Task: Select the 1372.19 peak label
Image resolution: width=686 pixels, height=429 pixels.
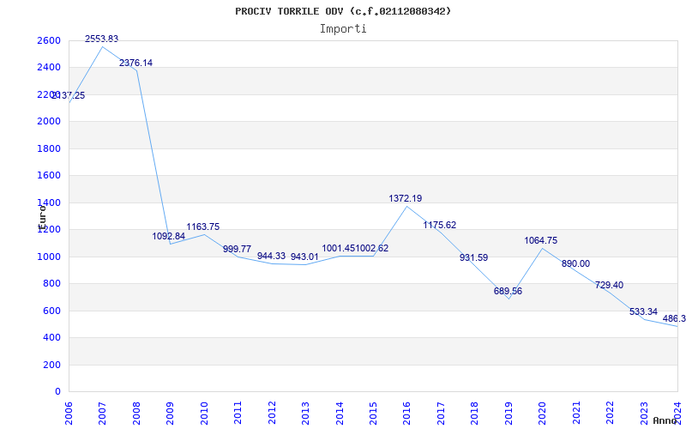Action: [x=406, y=199]
